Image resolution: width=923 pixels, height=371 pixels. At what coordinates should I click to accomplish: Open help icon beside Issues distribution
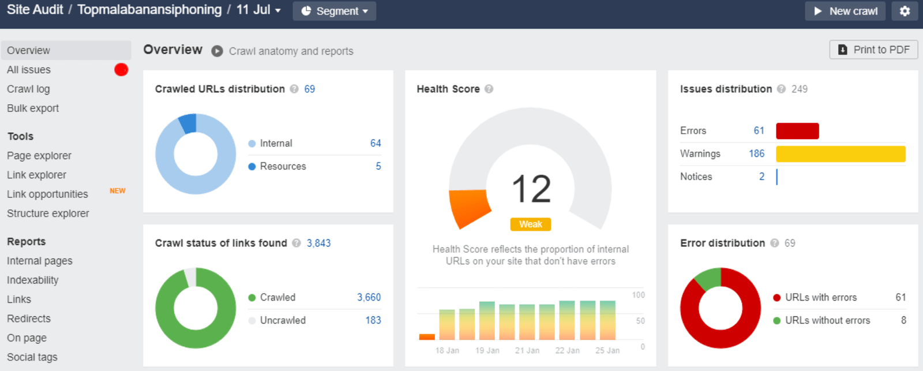pos(781,89)
